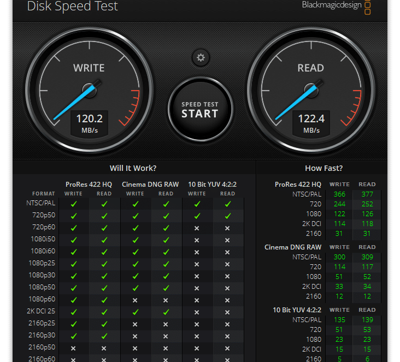Click the 1080p30 format row label
This screenshot has width=400, height=362.
(x=42, y=275)
